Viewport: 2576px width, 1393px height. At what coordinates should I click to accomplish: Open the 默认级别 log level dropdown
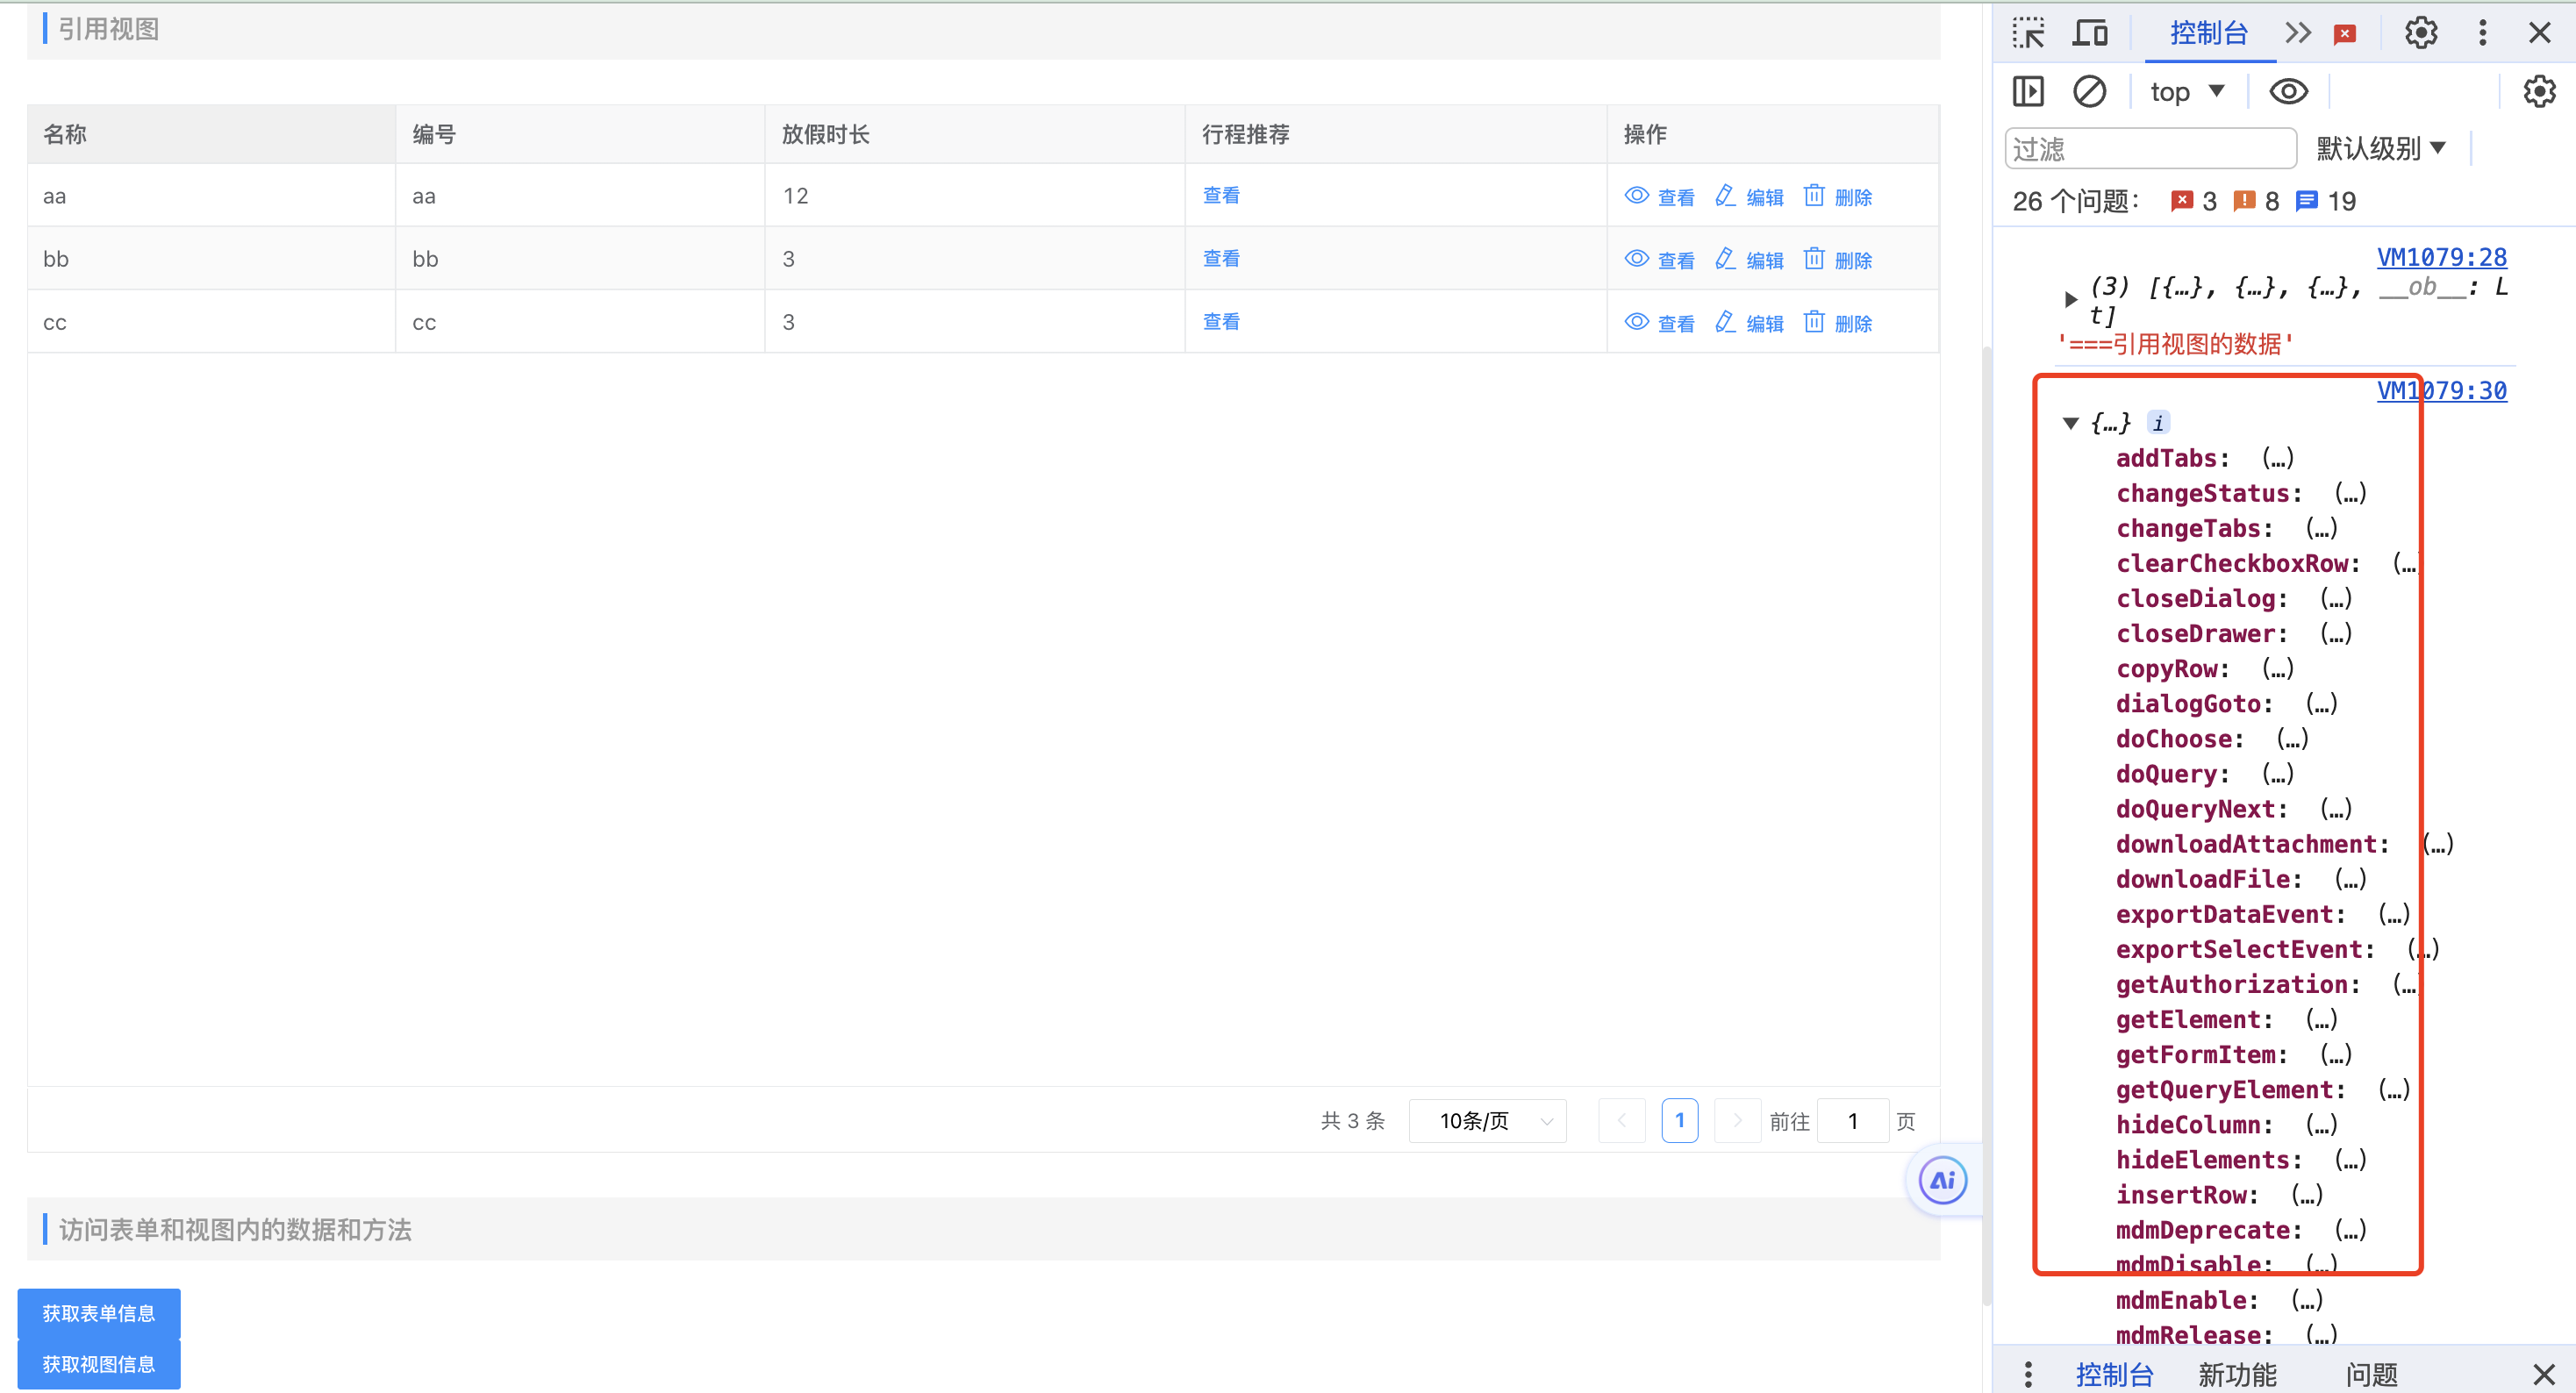pos(2380,149)
